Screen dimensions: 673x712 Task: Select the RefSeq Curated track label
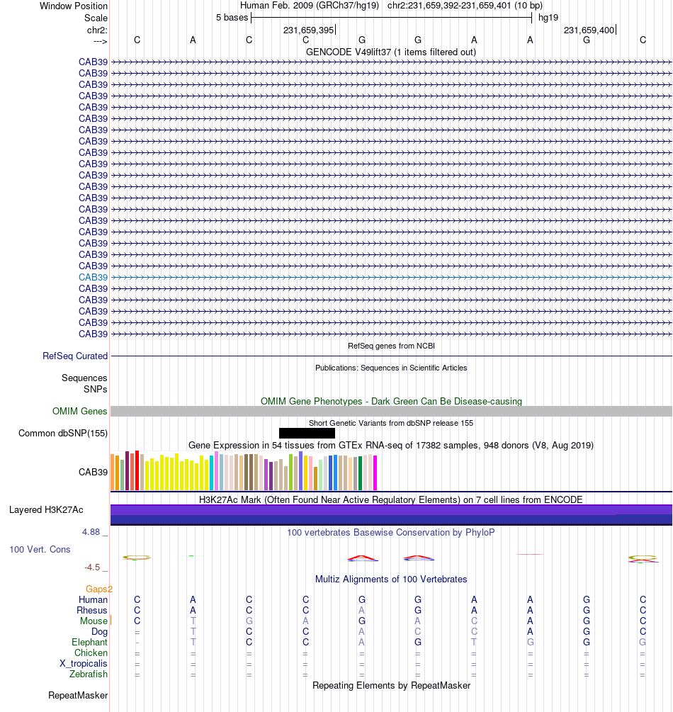pos(75,356)
